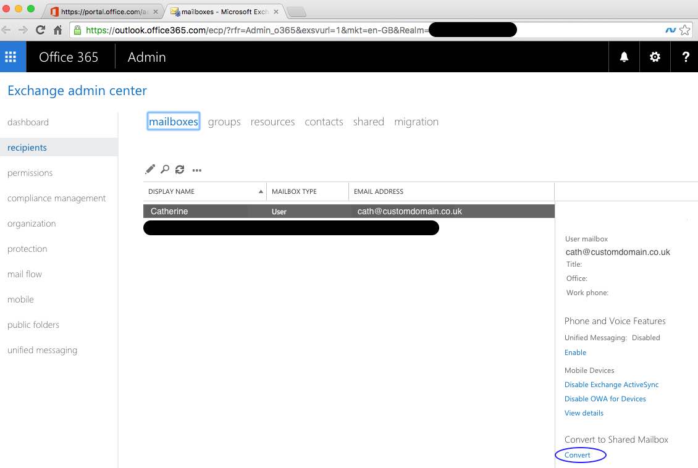The height and width of the screenshot is (468, 698).
Task: Click the blue extension icon in address bar
Action: (x=670, y=30)
